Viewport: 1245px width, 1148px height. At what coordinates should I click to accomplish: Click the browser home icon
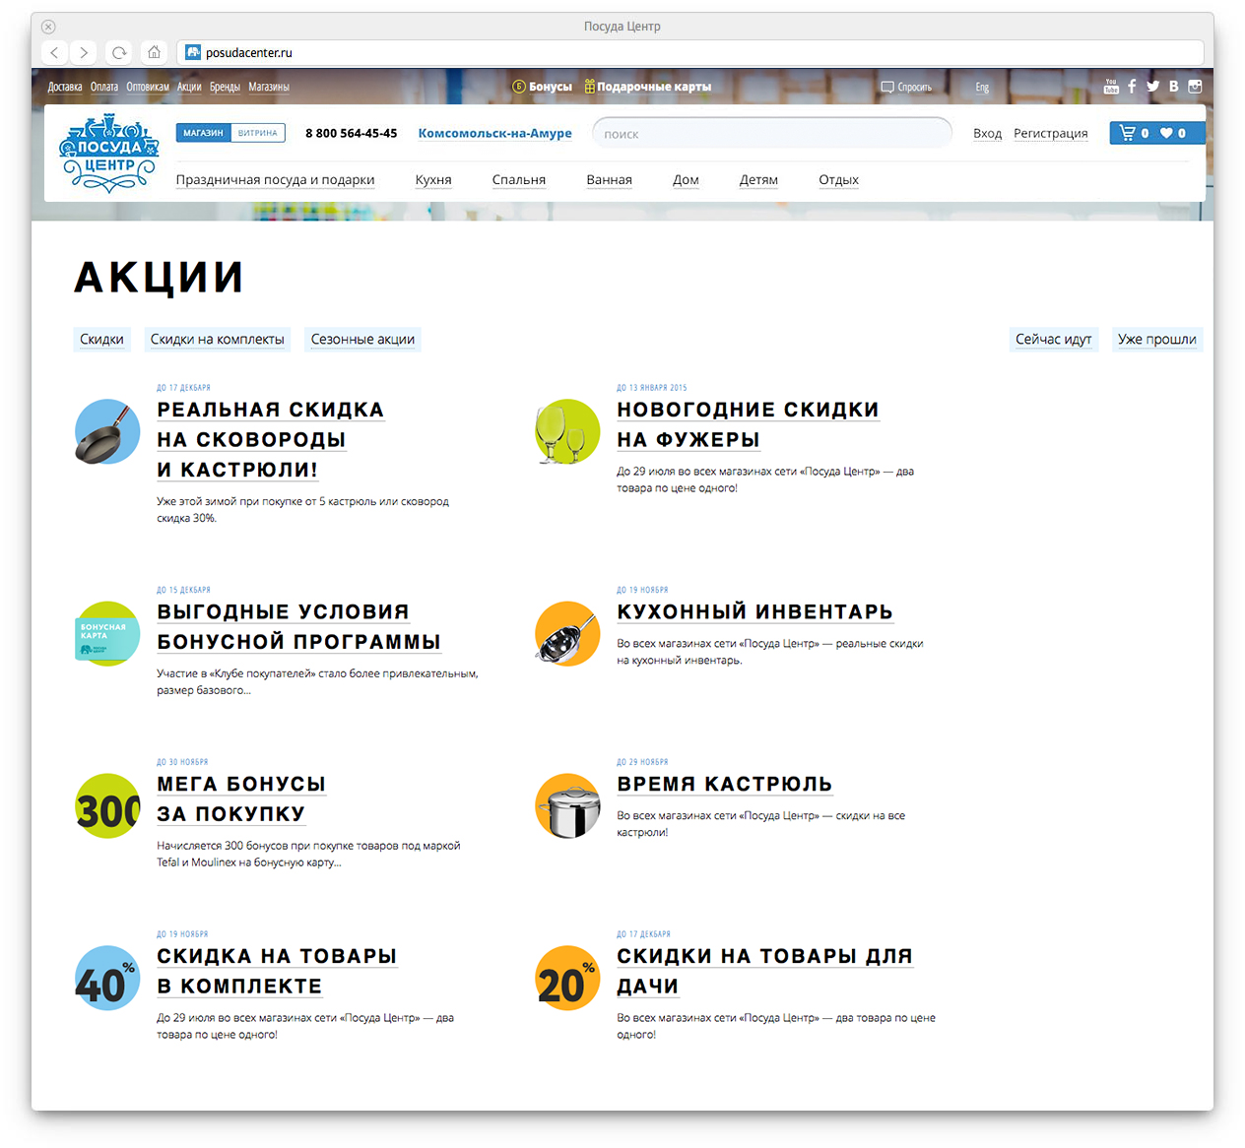(154, 52)
